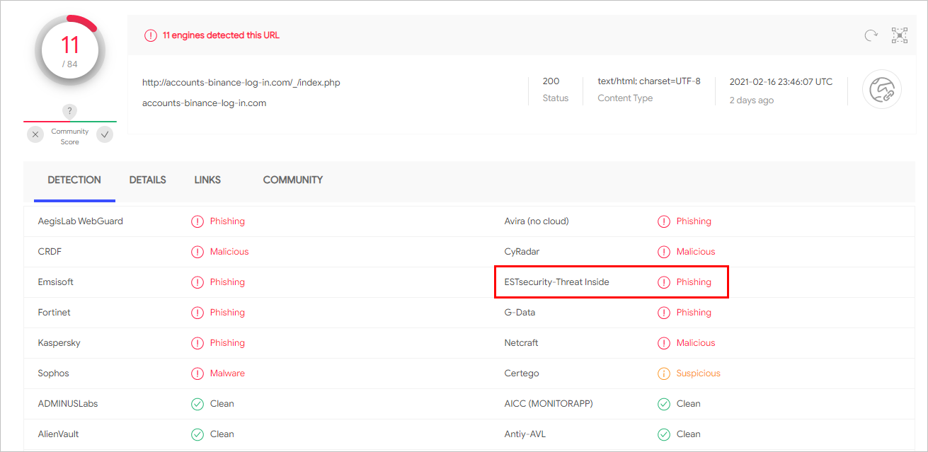
Task: Click G-Data phishing alert icon
Action: tap(664, 313)
